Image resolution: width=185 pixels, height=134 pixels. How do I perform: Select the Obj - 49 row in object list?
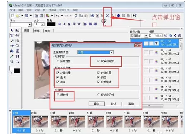pyautogui.click(x=161, y=52)
